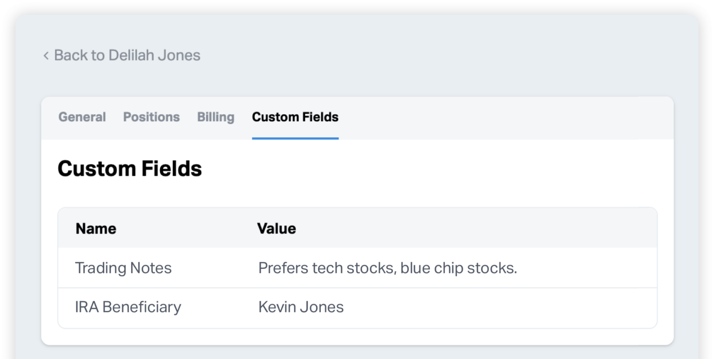
Task: Click the Kevin Jones value
Action: pos(301,307)
